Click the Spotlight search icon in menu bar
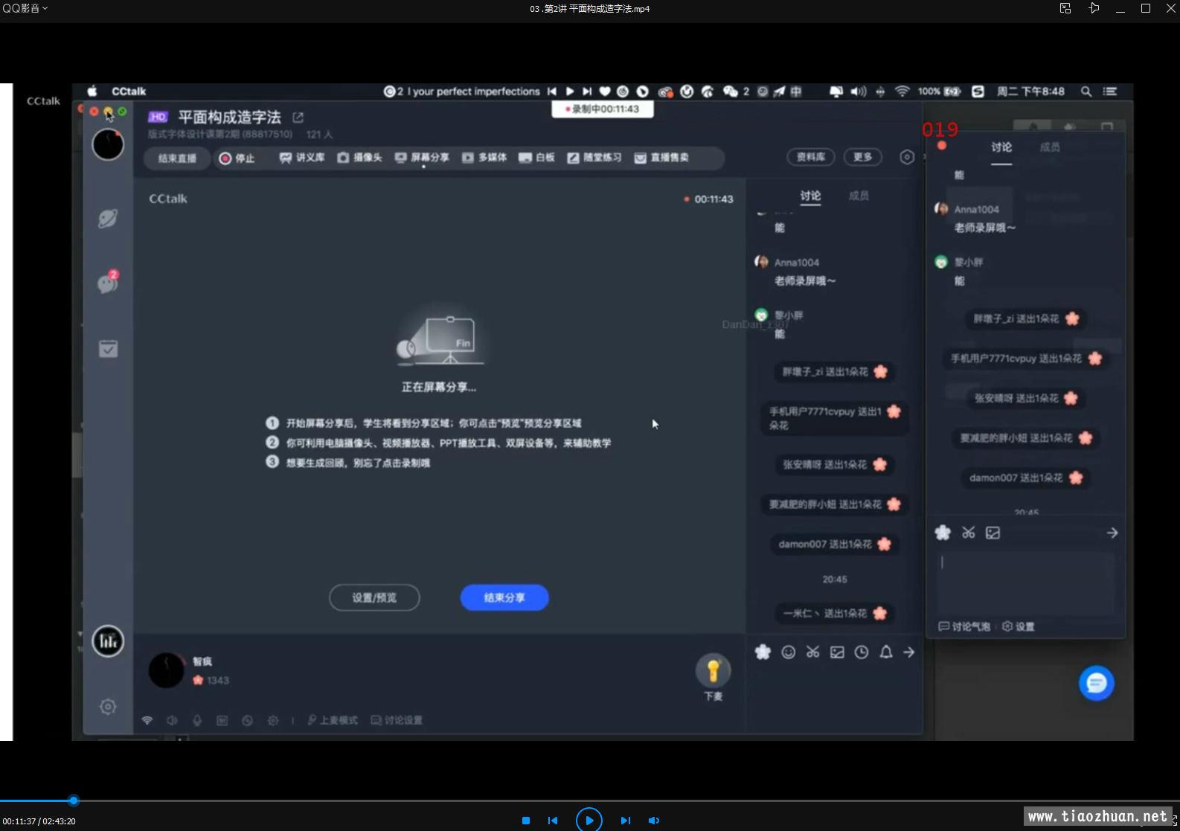The width and height of the screenshot is (1180, 831). [1086, 92]
